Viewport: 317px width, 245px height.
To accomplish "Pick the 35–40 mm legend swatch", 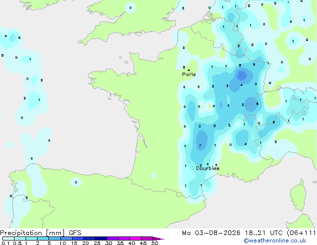I will 124,238.
